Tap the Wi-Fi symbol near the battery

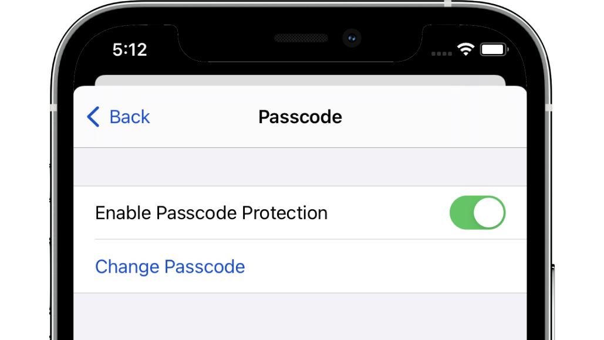click(465, 50)
